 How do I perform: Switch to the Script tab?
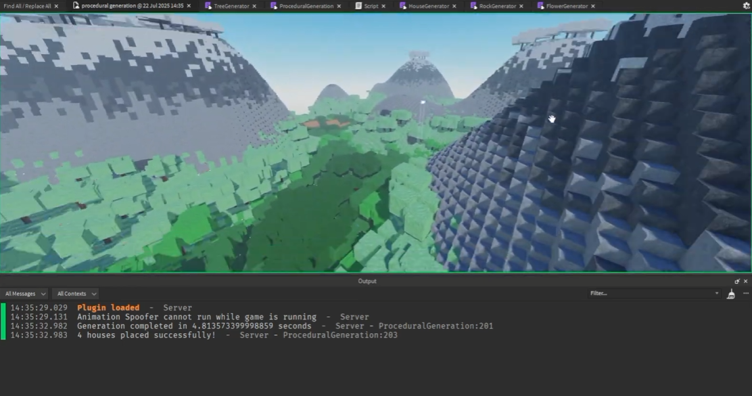pyautogui.click(x=371, y=6)
